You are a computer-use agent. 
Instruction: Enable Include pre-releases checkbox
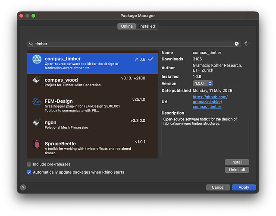coord(29,164)
